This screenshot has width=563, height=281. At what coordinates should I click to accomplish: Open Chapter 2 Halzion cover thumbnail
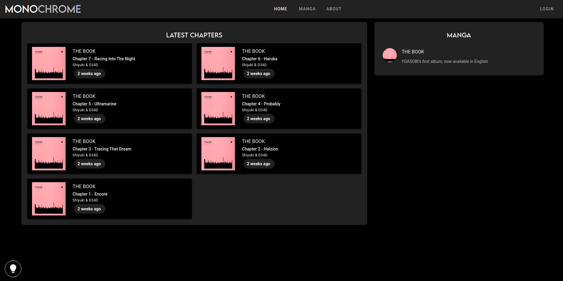pyautogui.click(x=218, y=154)
